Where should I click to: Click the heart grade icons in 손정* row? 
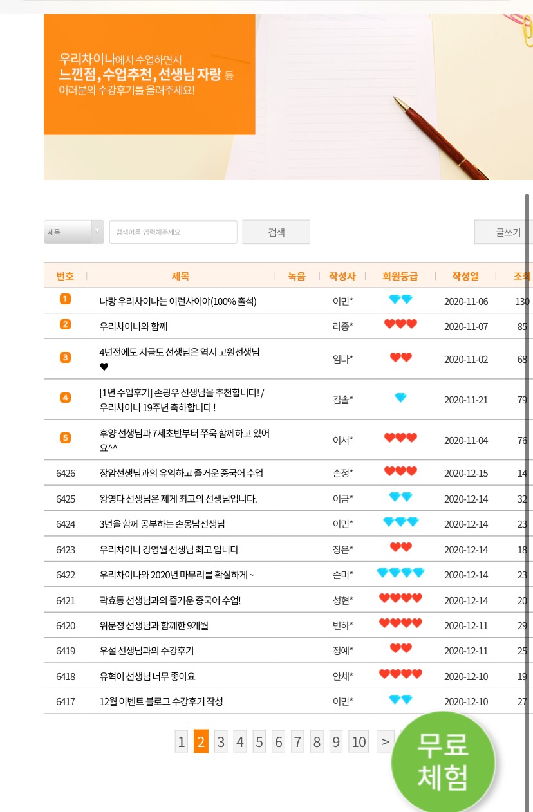tap(400, 471)
